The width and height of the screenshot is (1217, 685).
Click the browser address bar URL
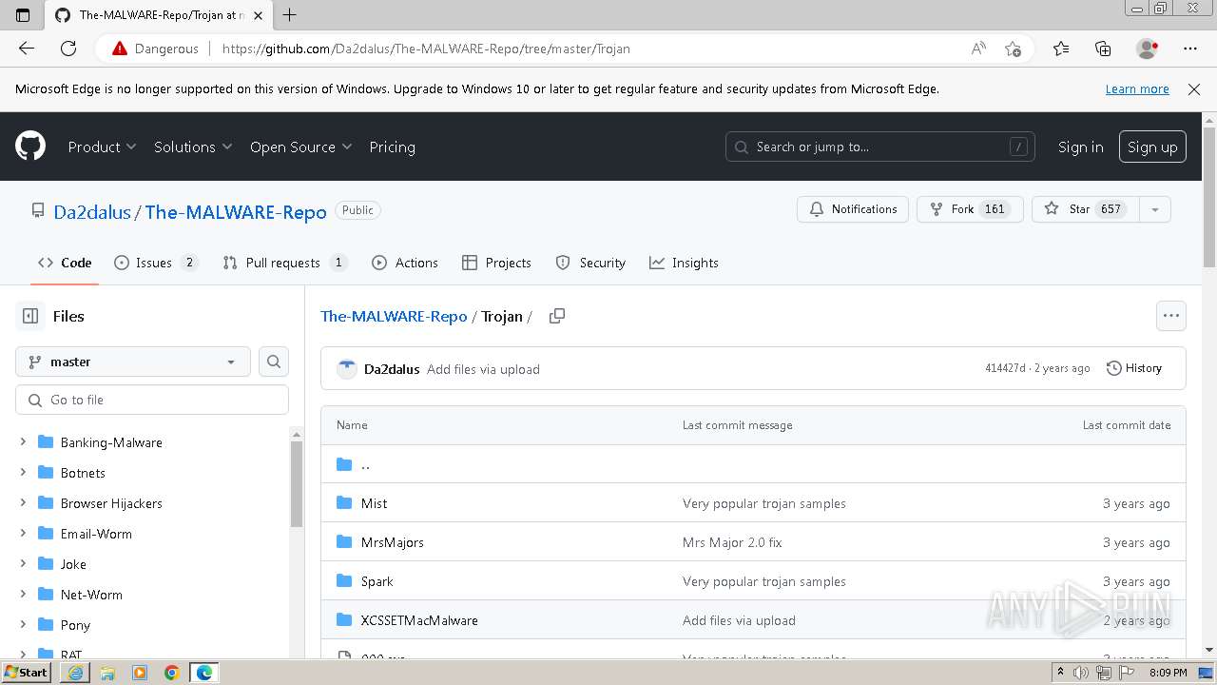click(x=426, y=49)
